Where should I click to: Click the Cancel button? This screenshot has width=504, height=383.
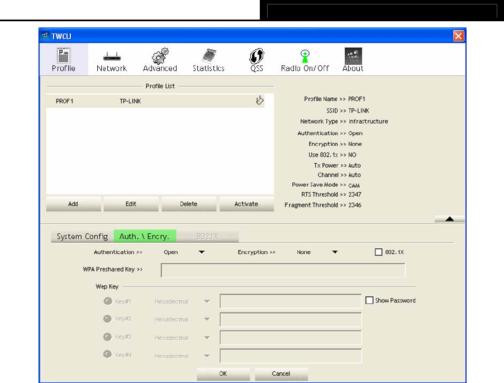(x=281, y=373)
